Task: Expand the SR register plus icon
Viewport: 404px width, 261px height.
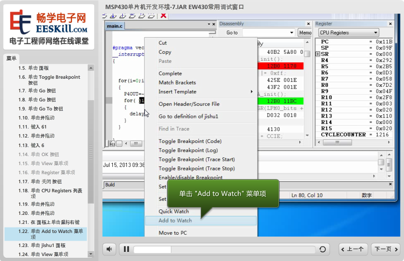Action: (x=318, y=54)
